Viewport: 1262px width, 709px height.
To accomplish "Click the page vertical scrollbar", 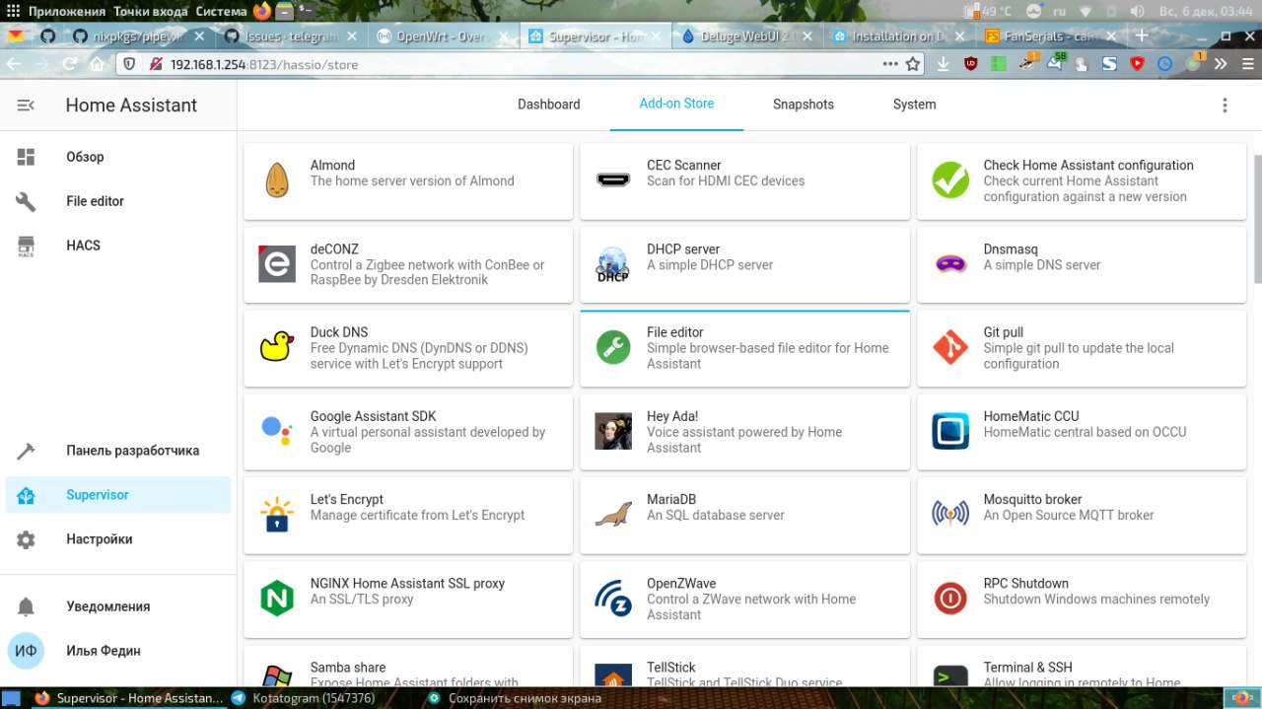I will pyautogui.click(x=1256, y=221).
